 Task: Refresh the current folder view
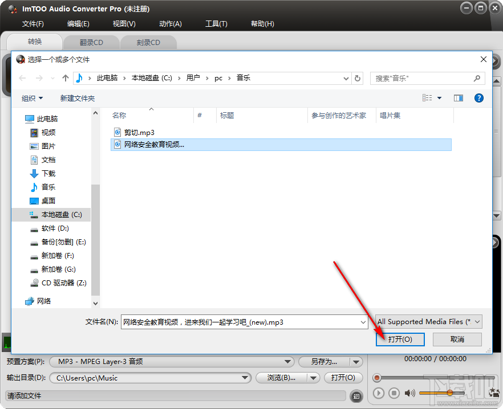tap(358, 78)
